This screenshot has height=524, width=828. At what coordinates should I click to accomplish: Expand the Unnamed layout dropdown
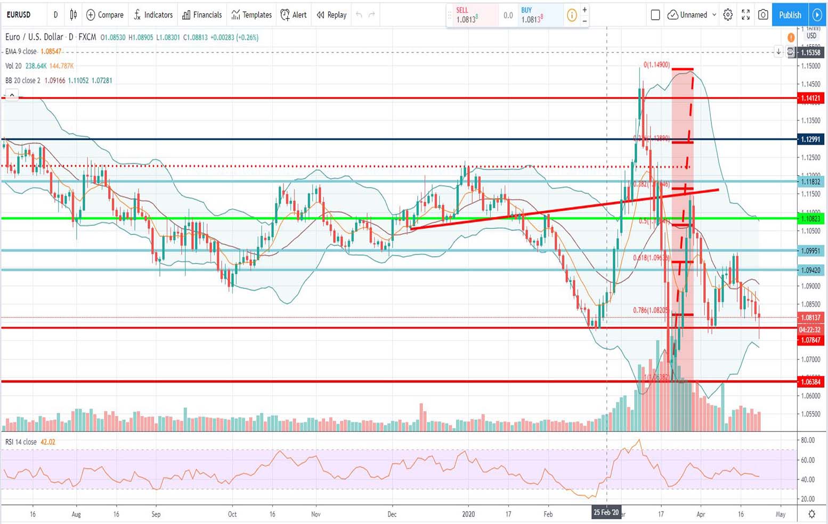(x=715, y=15)
